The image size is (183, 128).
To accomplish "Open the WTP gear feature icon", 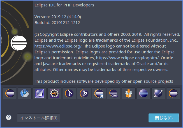I will click(54, 93).
